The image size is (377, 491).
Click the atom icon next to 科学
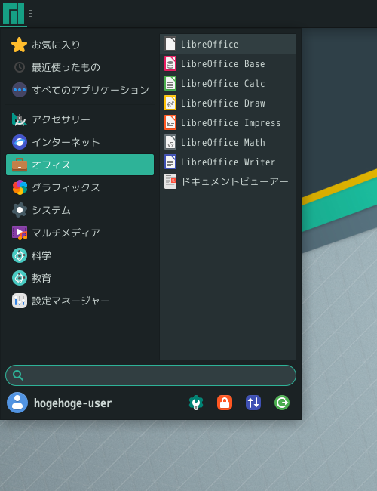[20, 255]
